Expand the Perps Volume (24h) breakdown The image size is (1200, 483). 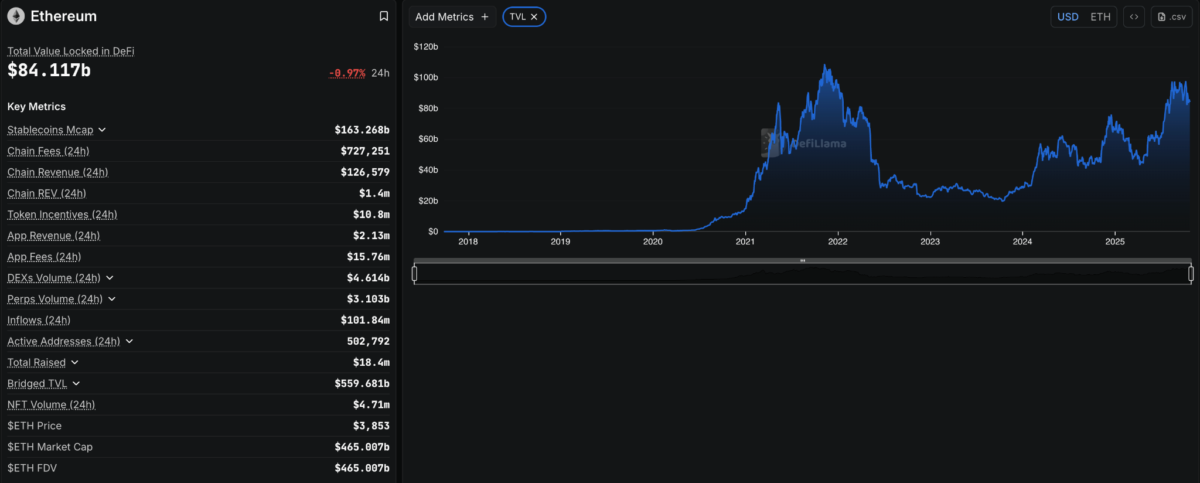pos(112,299)
